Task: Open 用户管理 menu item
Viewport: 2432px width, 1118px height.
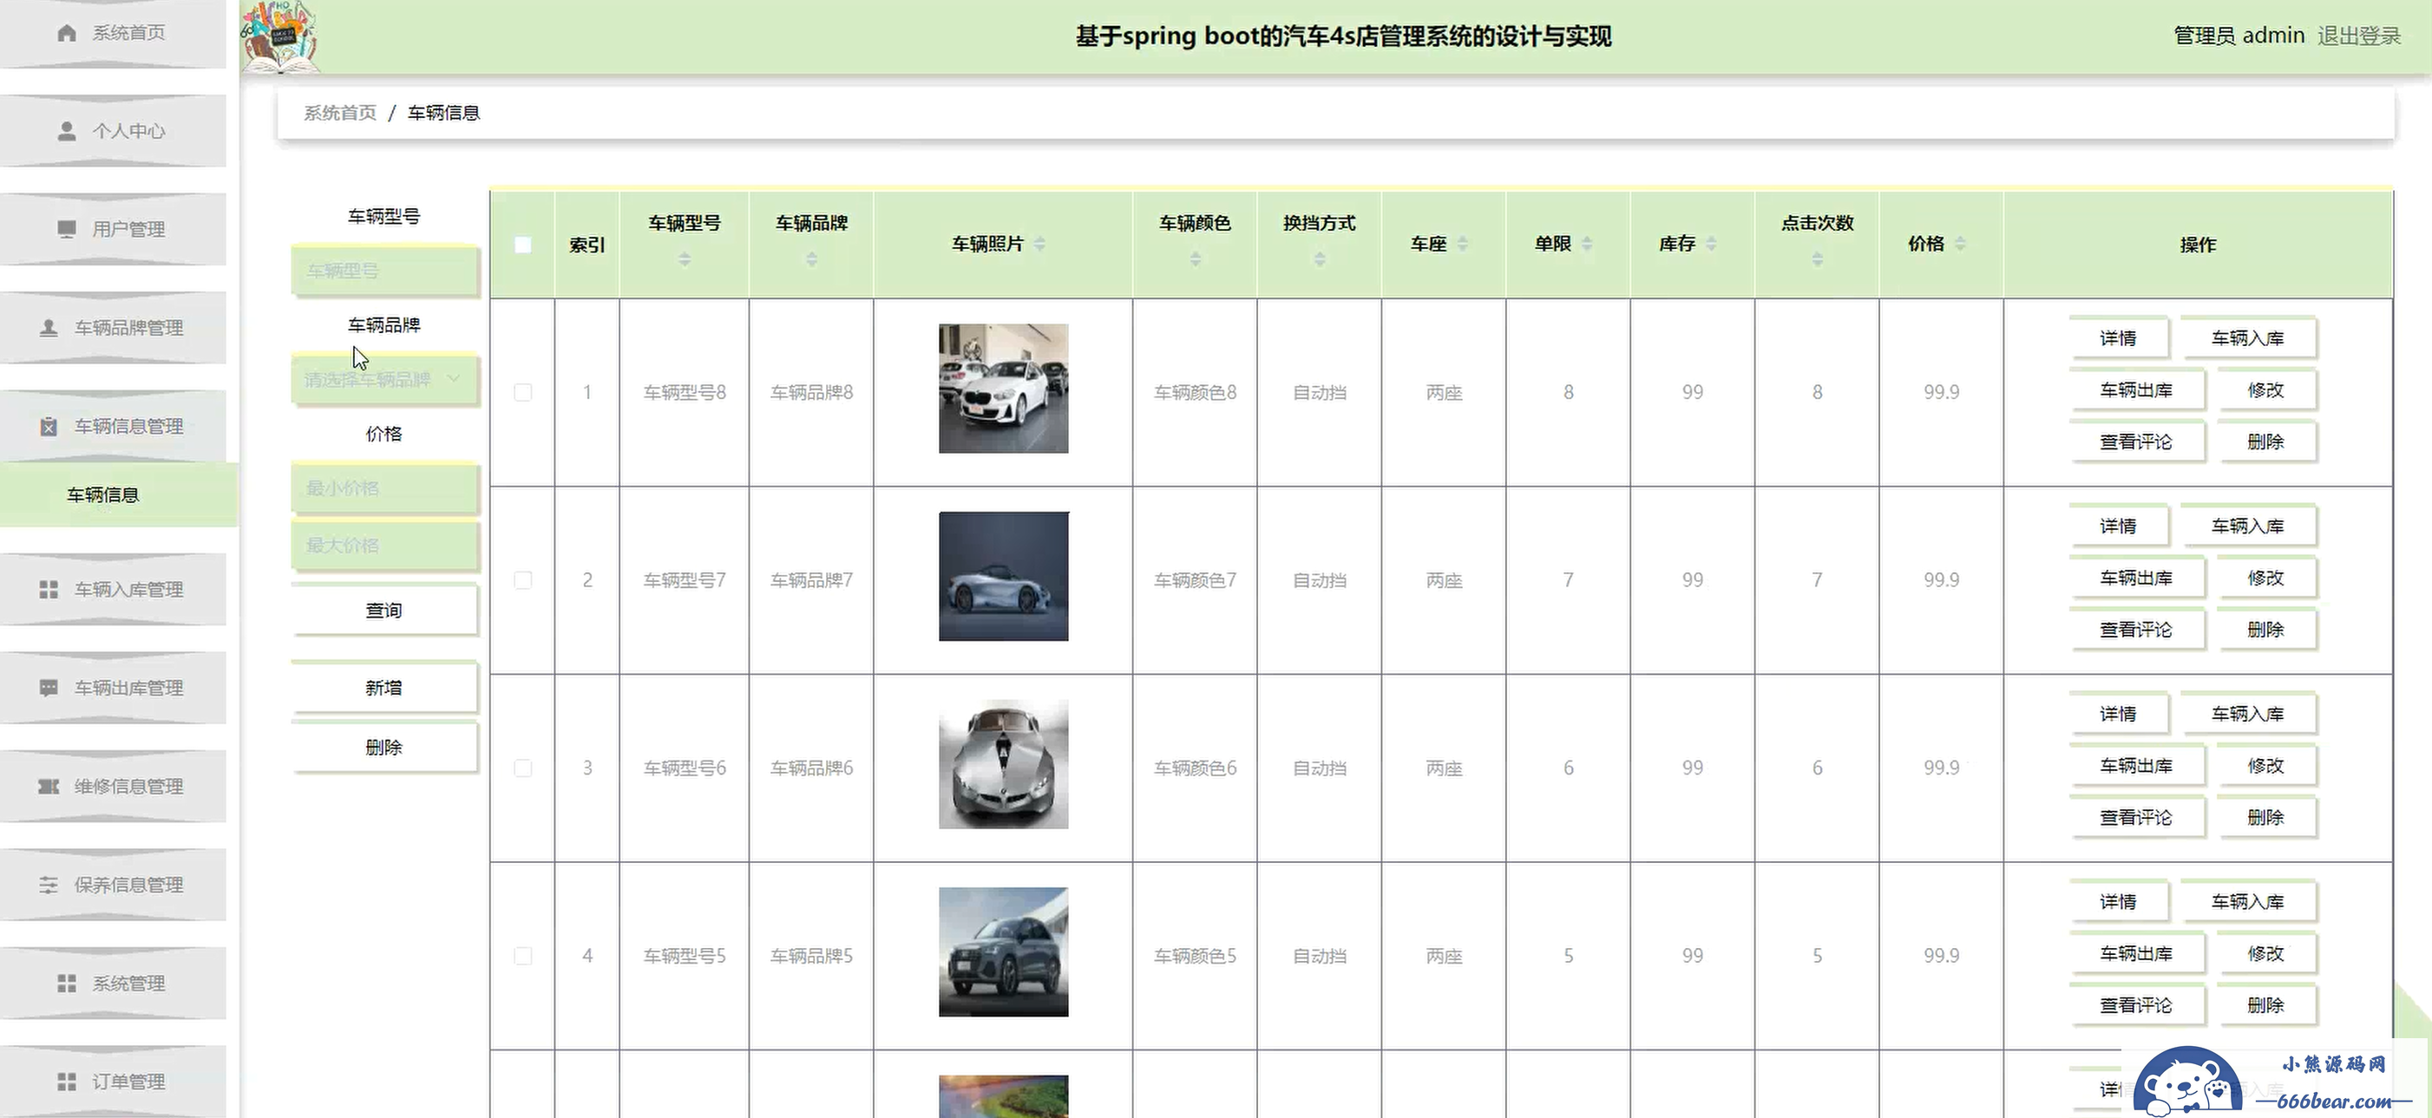Action: coord(114,229)
